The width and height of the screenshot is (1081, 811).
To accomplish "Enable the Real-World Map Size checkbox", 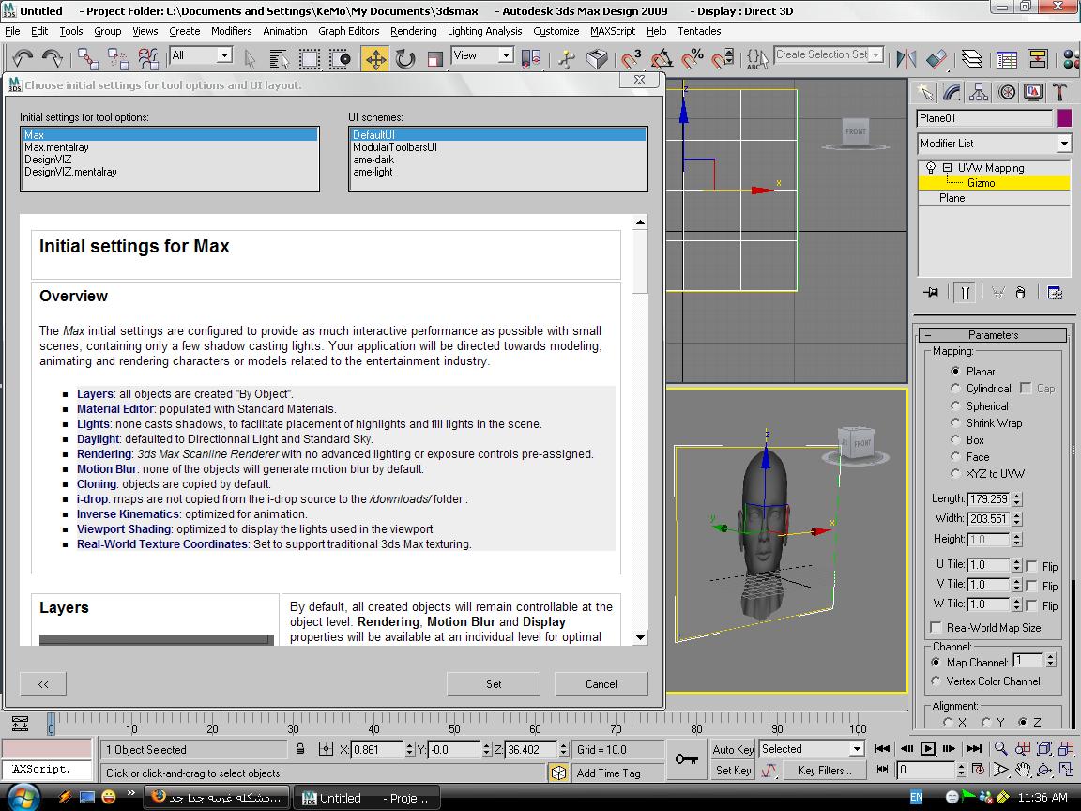I will (936, 628).
